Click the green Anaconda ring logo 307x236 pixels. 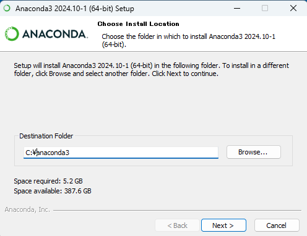click(12, 34)
